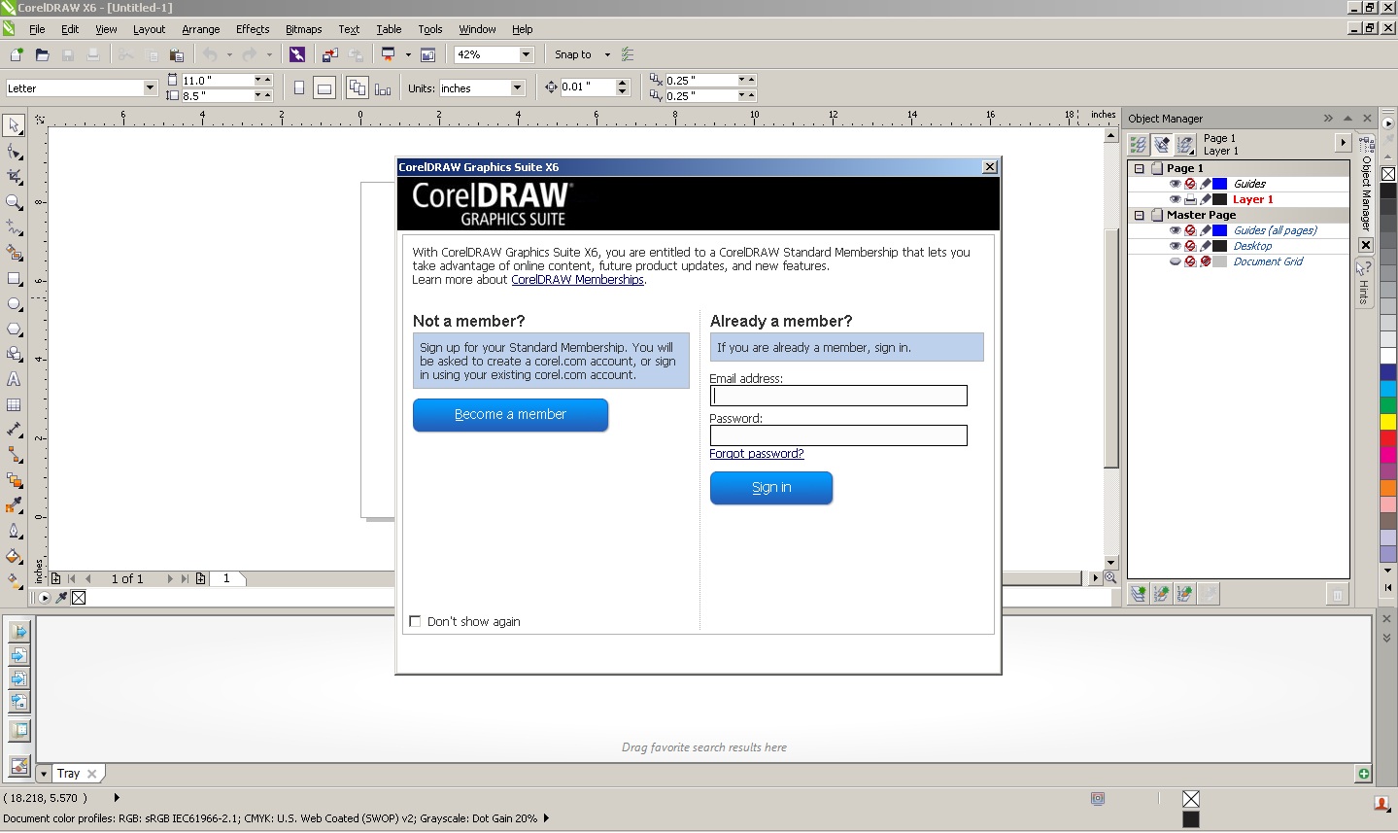
Task: Click page tab 1 in navigator
Action: click(x=226, y=578)
